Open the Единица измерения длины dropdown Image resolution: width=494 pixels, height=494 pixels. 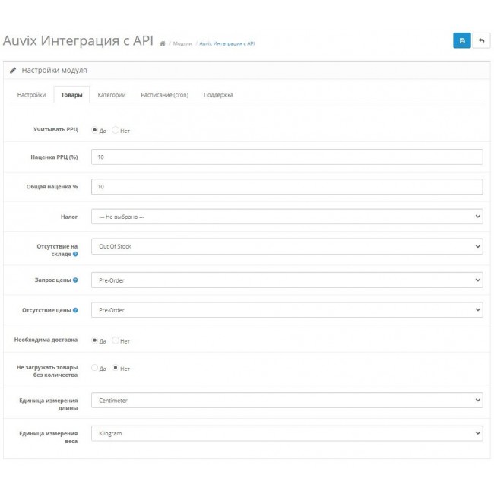pos(287,400)
